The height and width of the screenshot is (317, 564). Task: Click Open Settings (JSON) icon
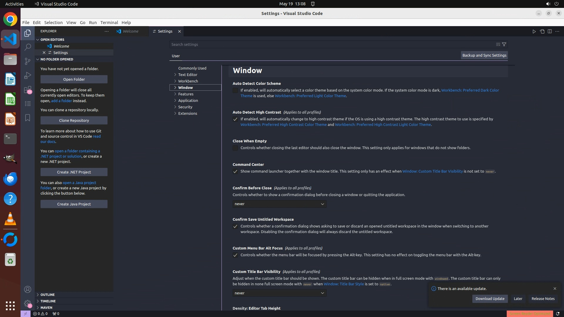542,31
